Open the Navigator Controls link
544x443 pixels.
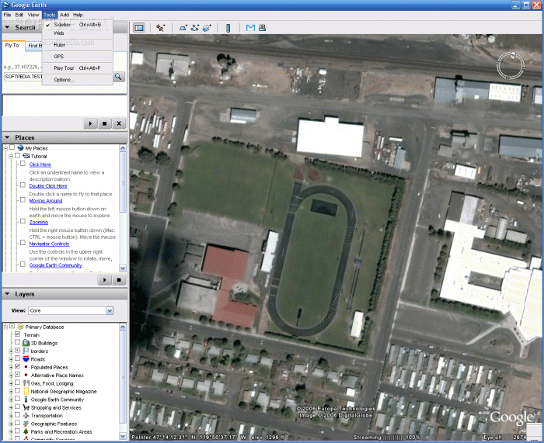49,244
